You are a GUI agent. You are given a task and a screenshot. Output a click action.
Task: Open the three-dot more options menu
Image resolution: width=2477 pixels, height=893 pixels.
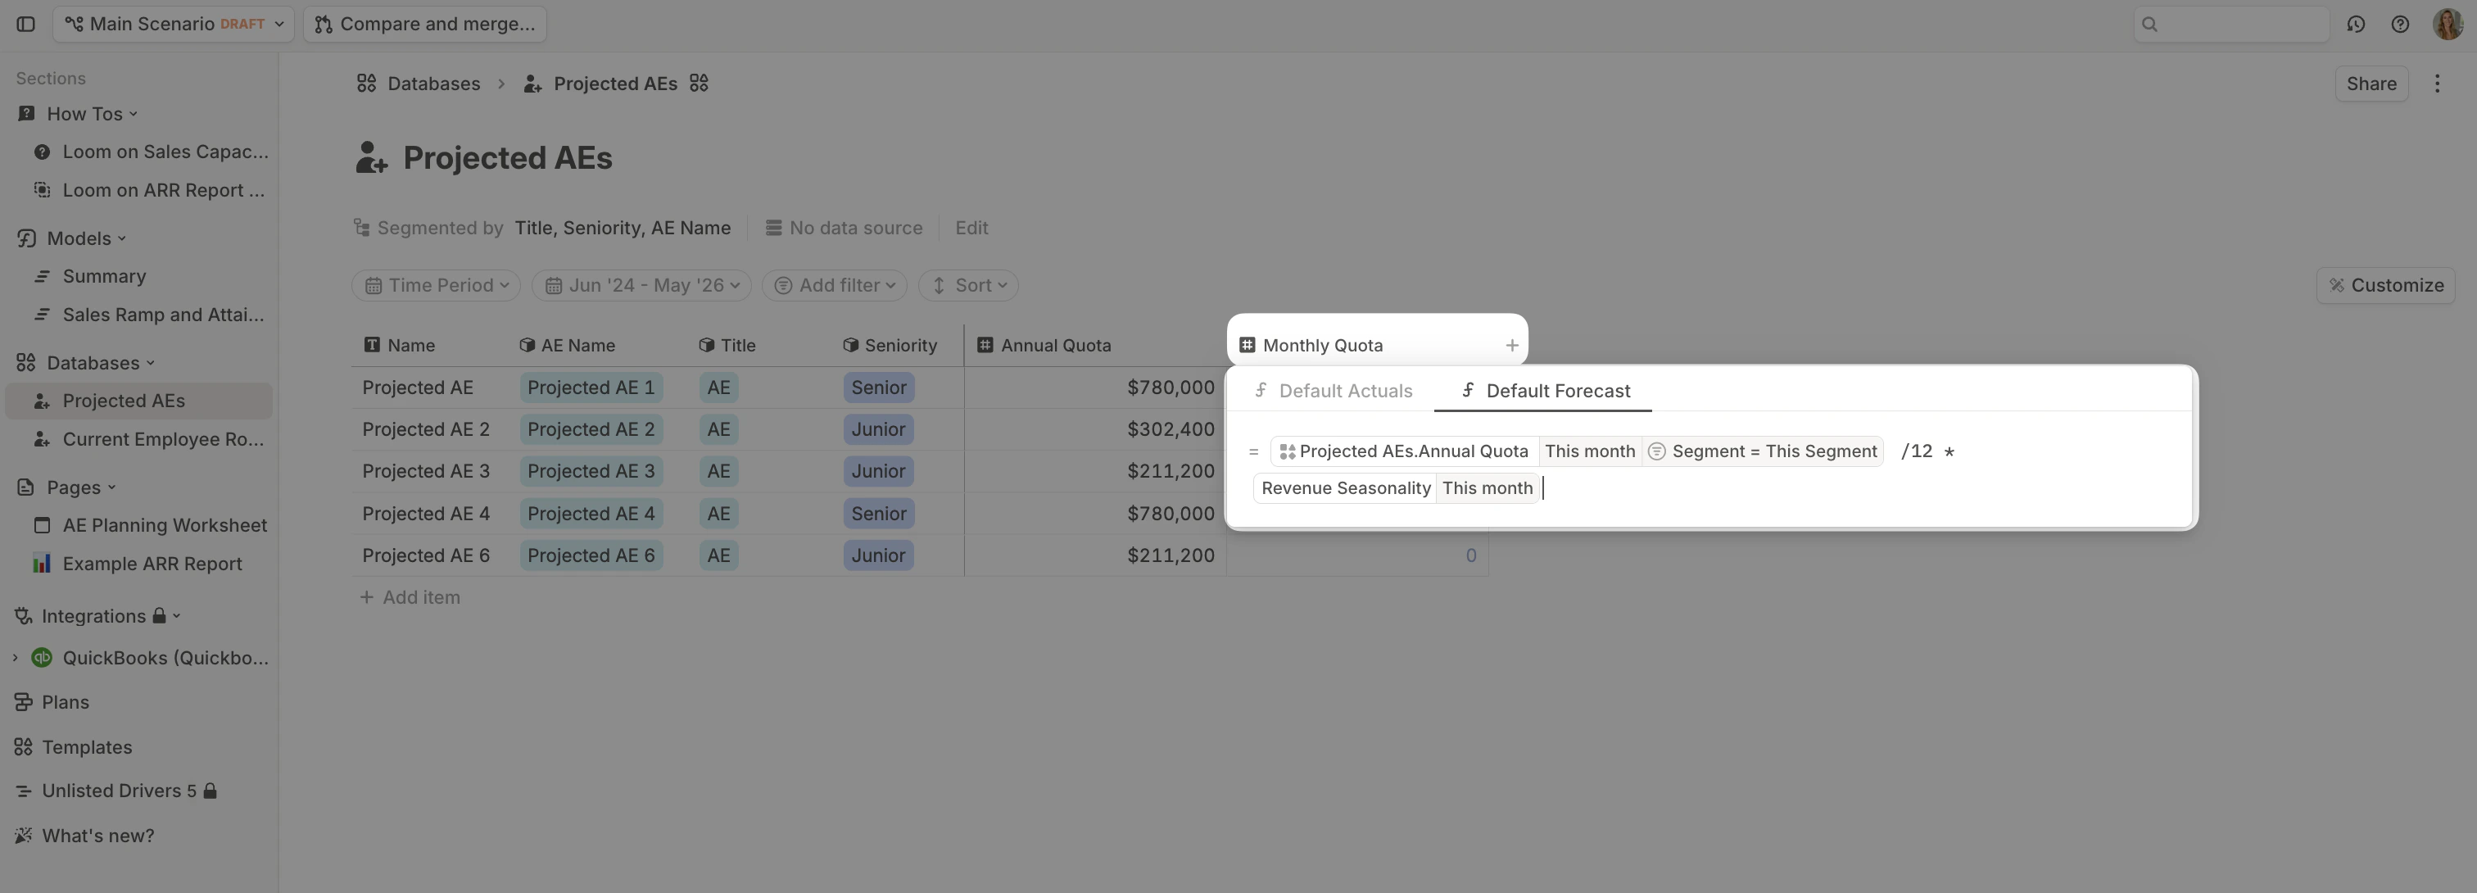[2437, 84]
